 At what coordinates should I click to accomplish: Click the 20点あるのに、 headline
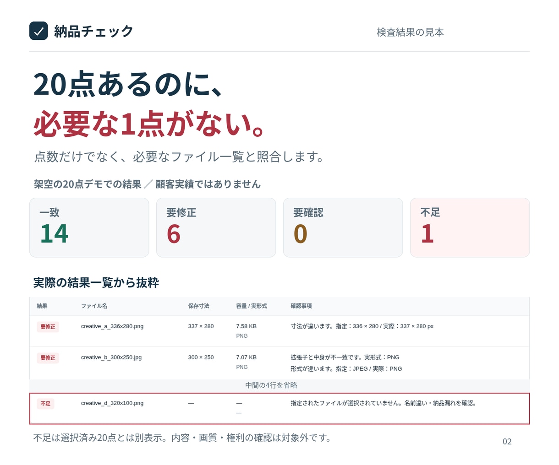point(128,84)
